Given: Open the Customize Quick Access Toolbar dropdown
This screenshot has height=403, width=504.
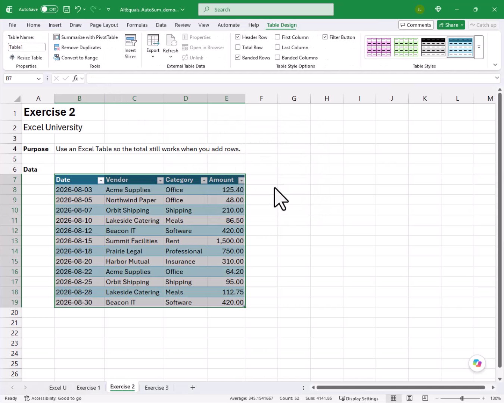Looking at the screenshot, I should [109, 9].
